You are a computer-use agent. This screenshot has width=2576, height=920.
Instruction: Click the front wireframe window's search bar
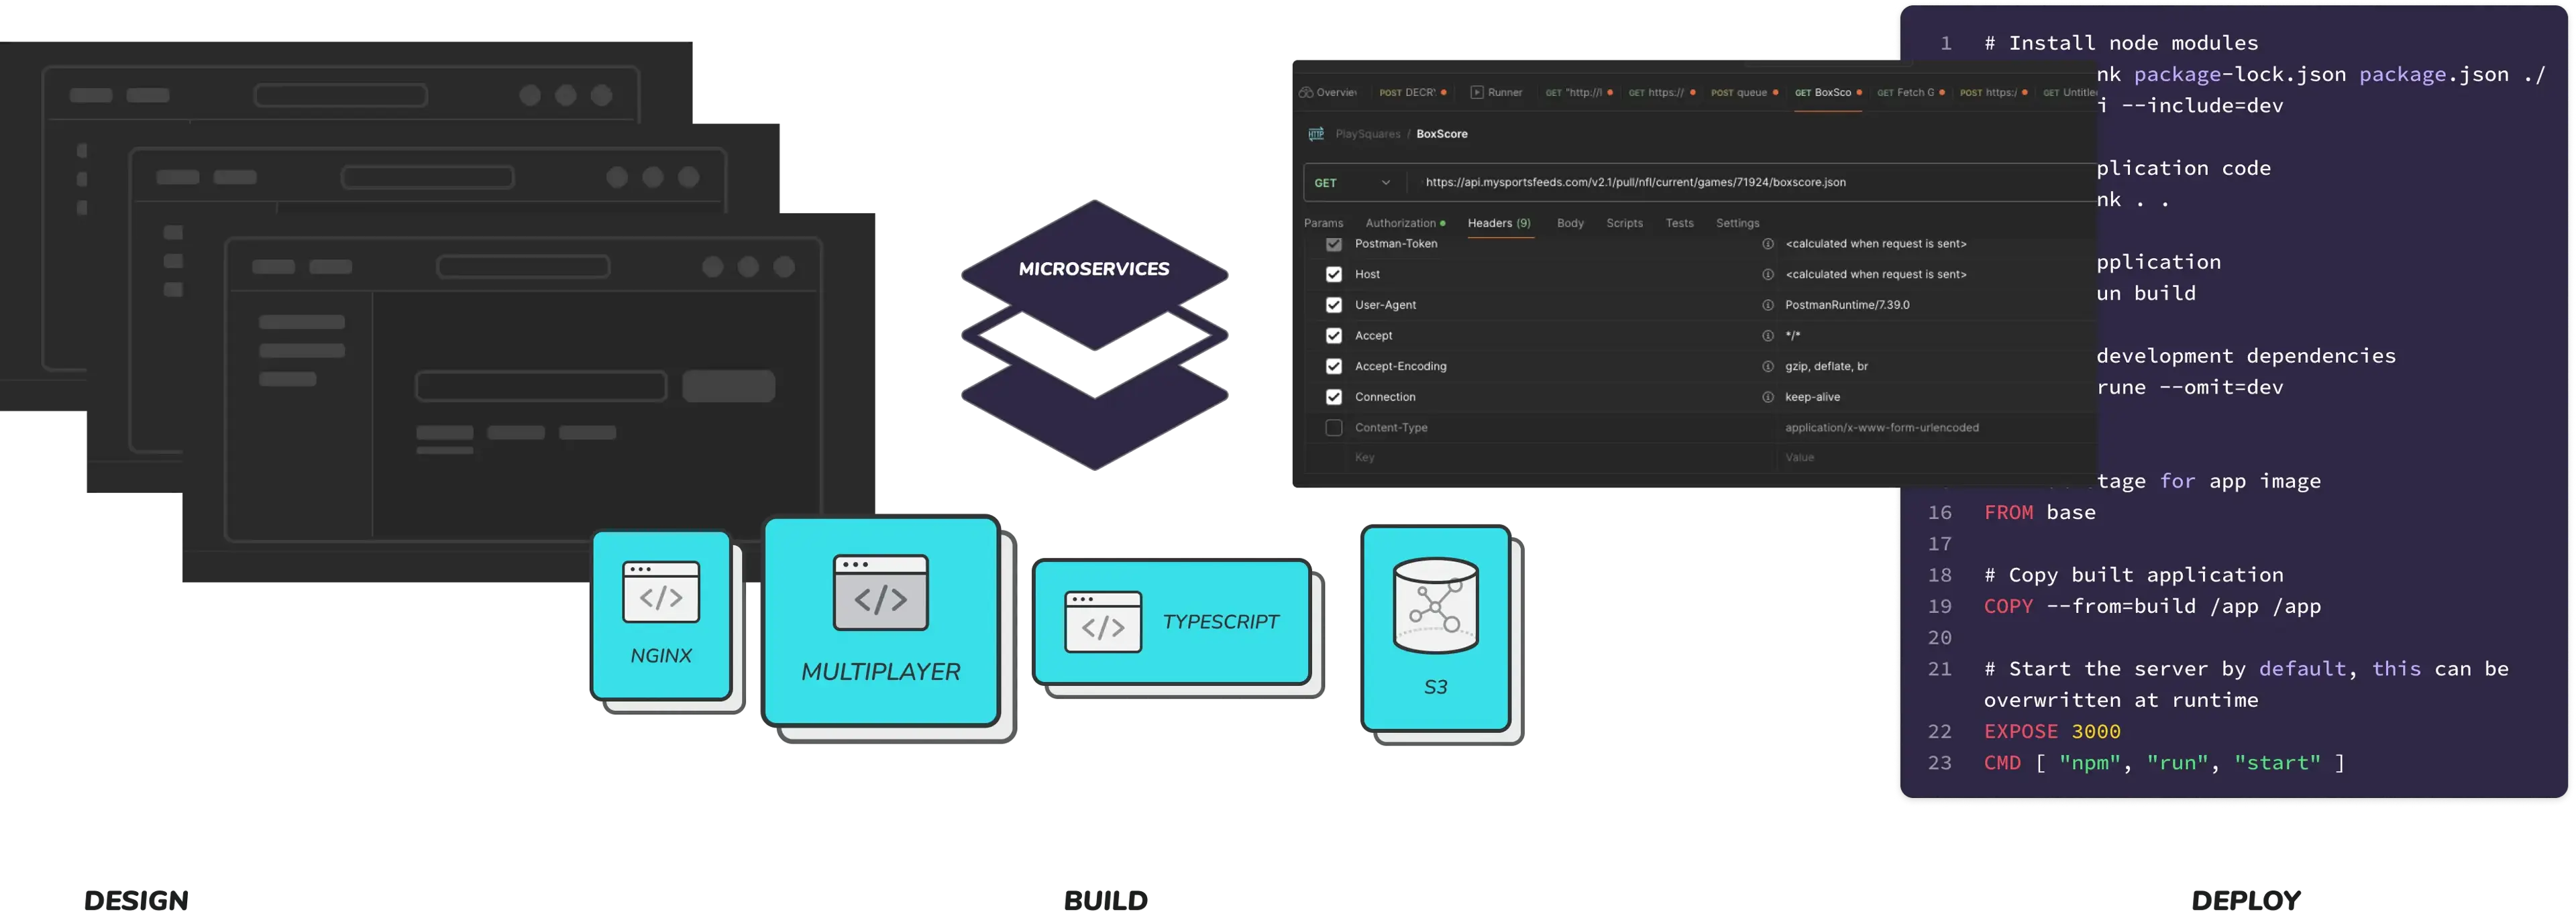pos(522,267)
